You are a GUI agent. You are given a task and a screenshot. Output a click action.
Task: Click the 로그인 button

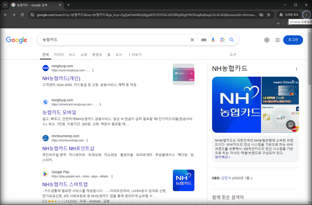293,40
